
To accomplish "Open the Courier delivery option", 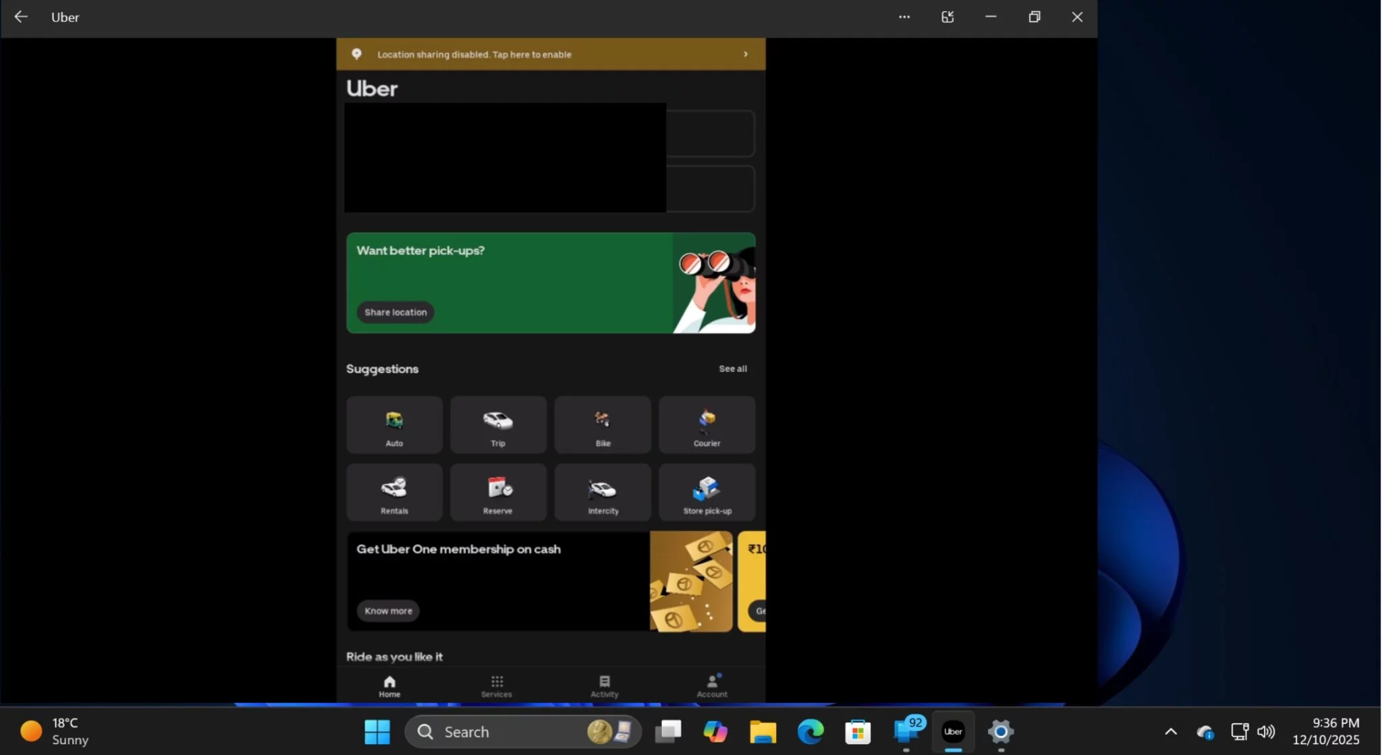I will [707, 424].
